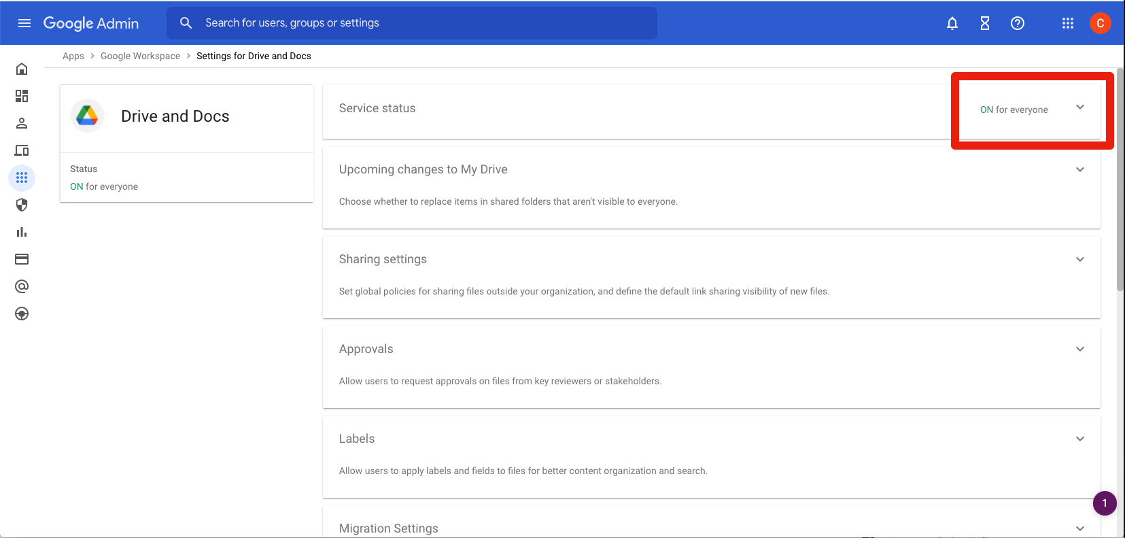
Task: Open Security shield icon in sidebar
Action: pos(22,205)
